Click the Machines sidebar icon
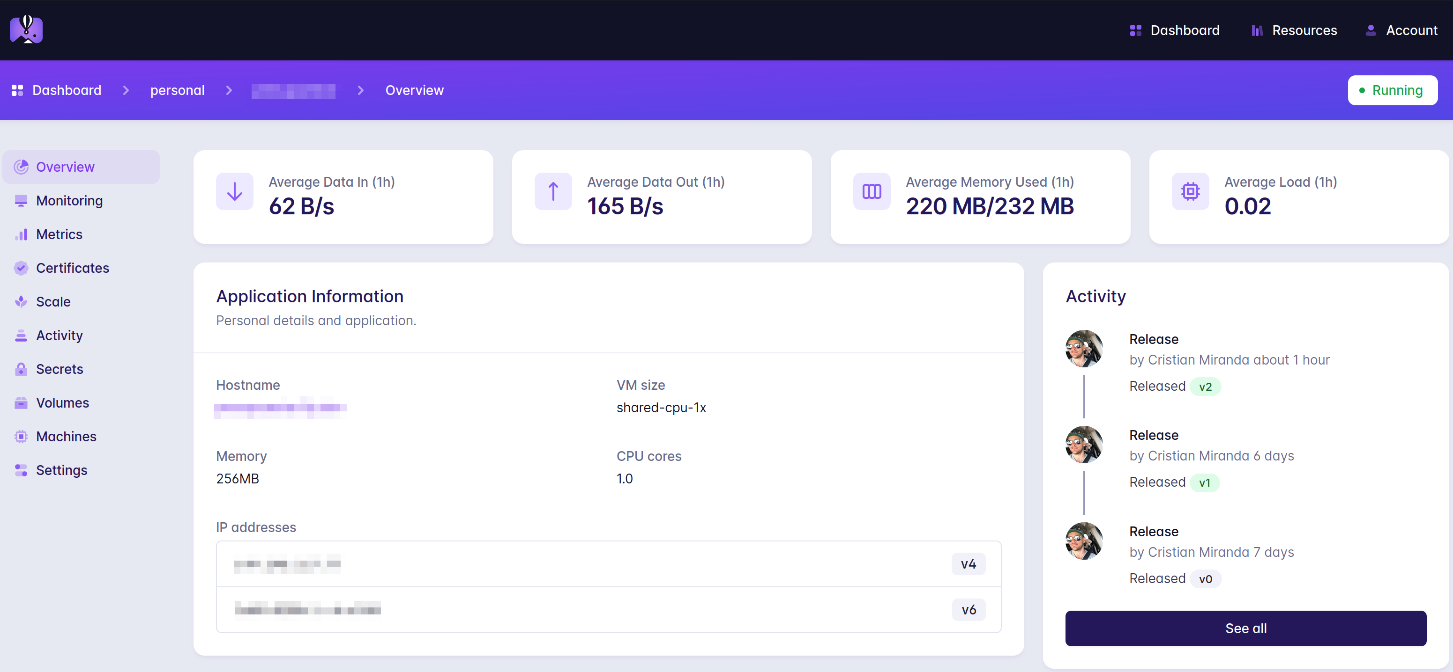1453x672 pixels. pos(21,436)
